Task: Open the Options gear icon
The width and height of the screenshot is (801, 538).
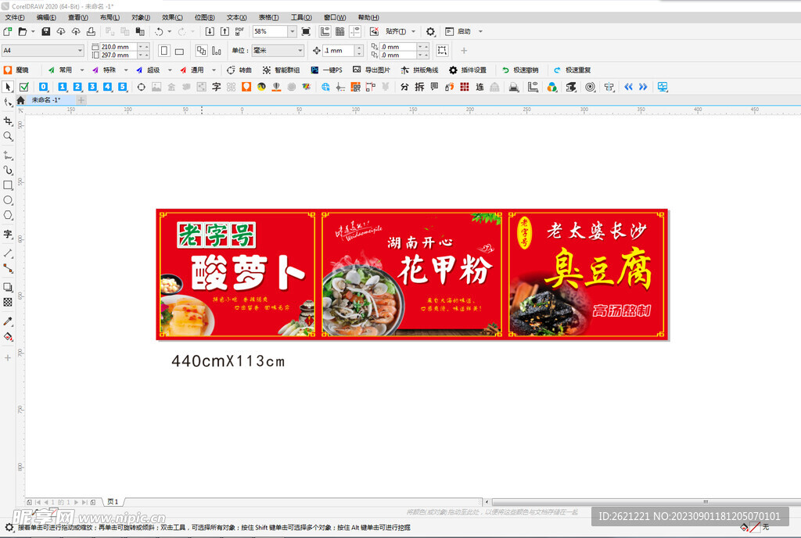Action: [x=431, y=31]
